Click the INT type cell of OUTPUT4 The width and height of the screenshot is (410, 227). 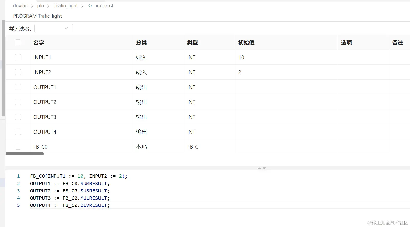tap(209, 132)
